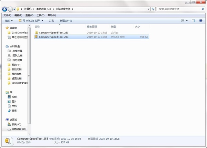
Task: Select 本地磁盘 (D:) in the breadcrumb
Action: (x=43, y=9)
